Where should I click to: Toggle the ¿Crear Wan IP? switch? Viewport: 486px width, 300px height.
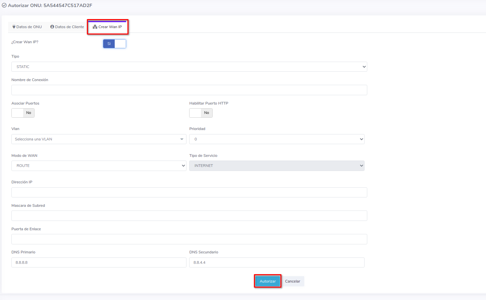coord(114,44)
